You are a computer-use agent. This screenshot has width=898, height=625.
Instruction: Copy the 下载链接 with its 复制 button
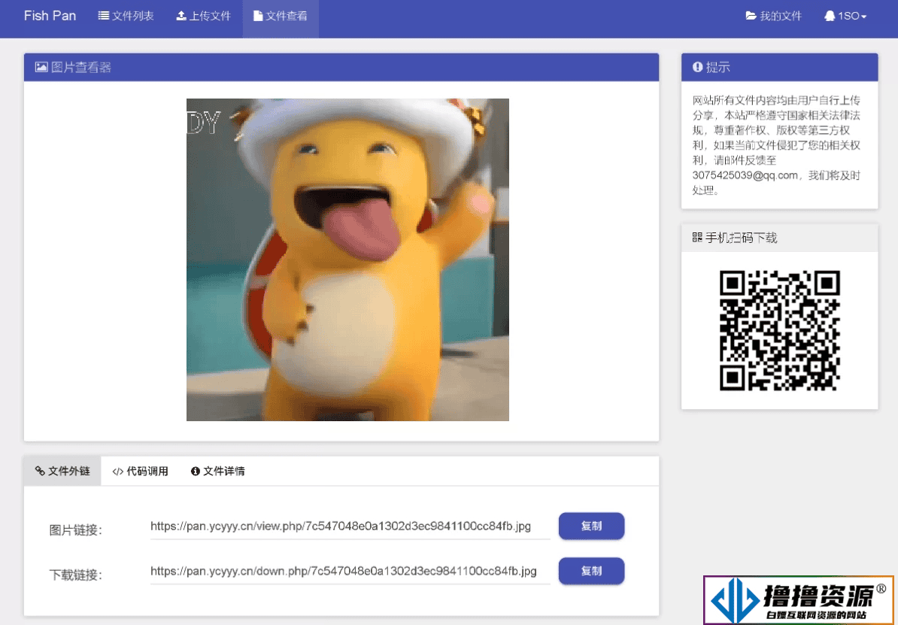pyautogui.click(x=592, y=571)
